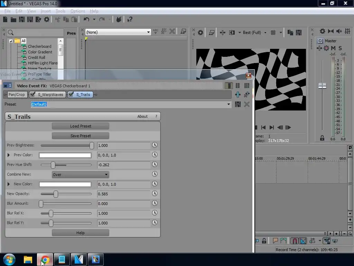
Task: Click animate clock for Prev Brightness
Action: [x=155, y=145]
